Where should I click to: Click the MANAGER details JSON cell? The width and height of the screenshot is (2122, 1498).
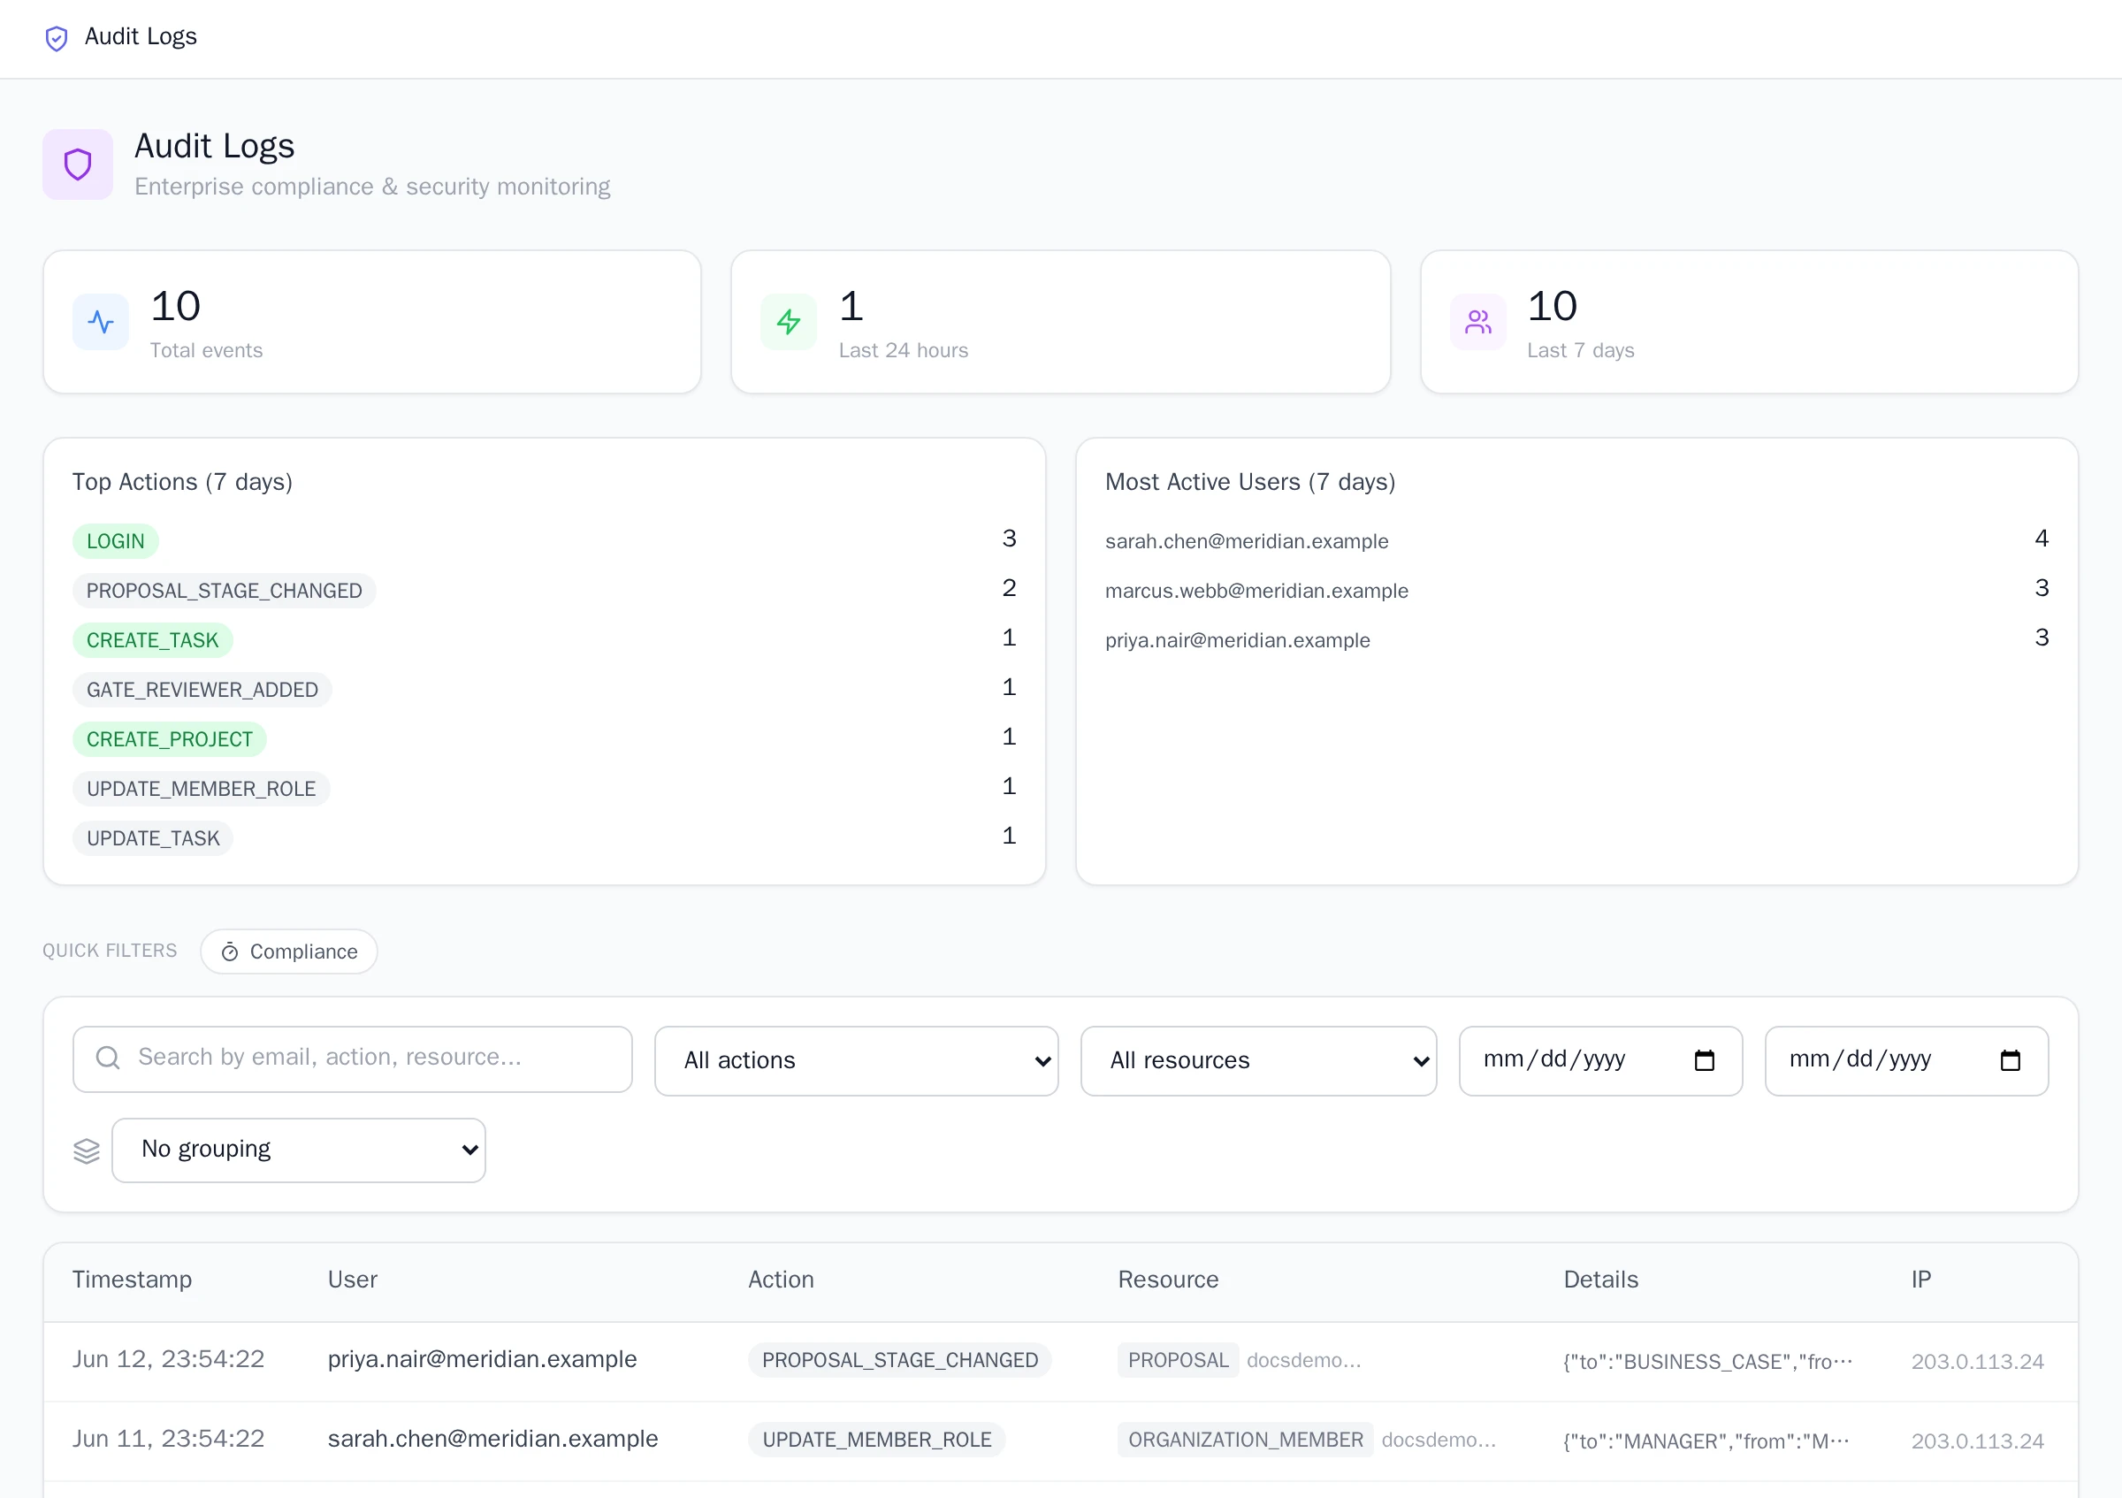point(1706,1441)
